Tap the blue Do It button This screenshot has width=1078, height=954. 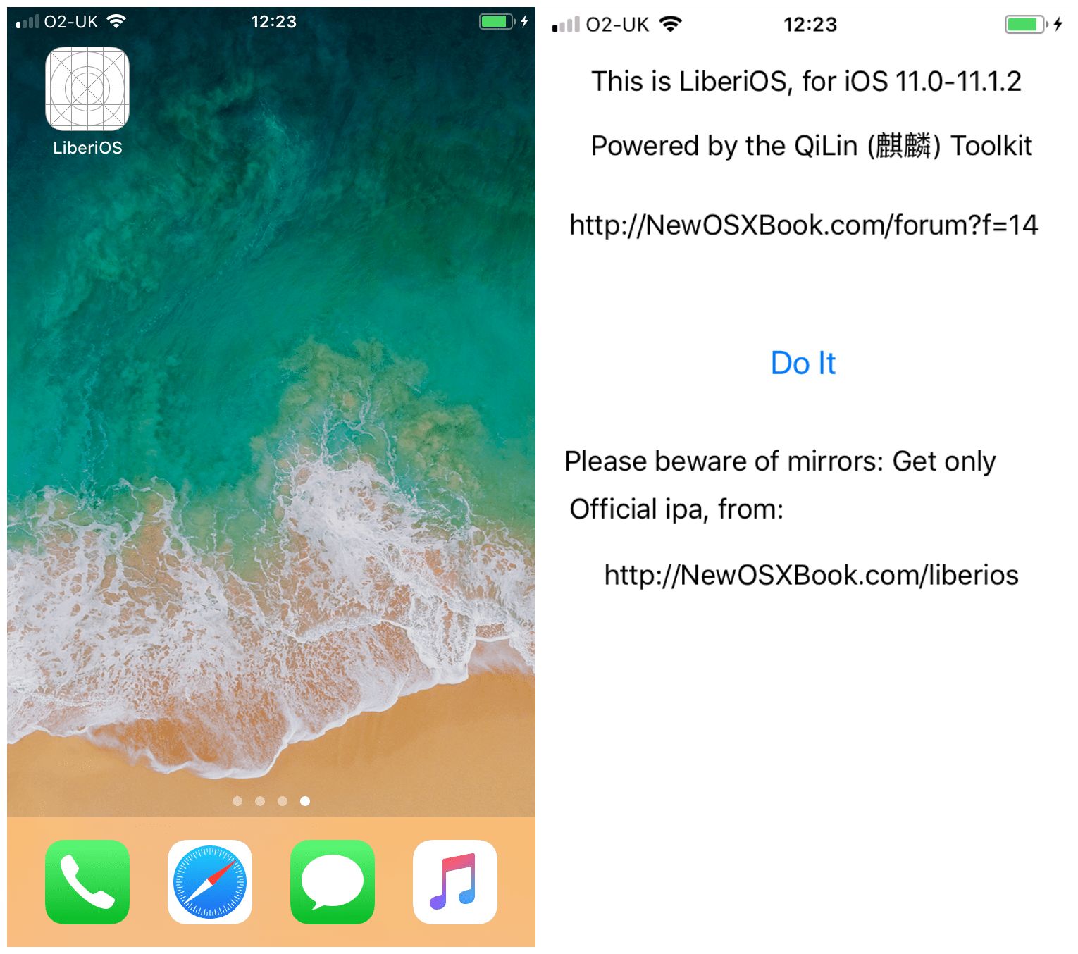pos(803,364)
